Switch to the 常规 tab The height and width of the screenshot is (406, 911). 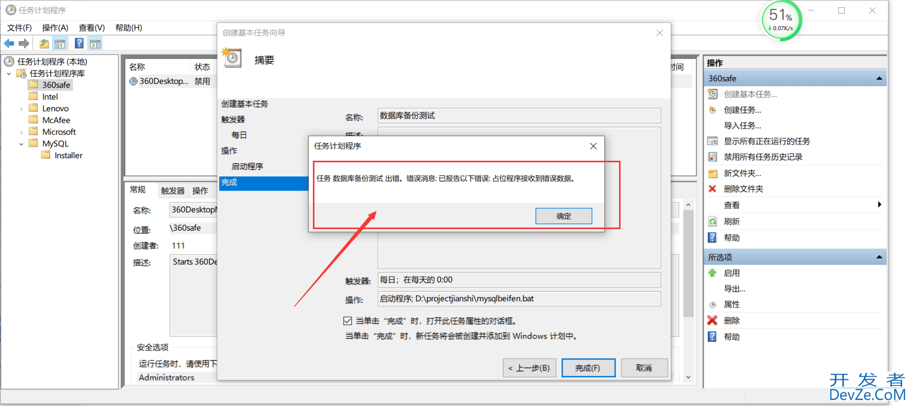pos(138,189)
